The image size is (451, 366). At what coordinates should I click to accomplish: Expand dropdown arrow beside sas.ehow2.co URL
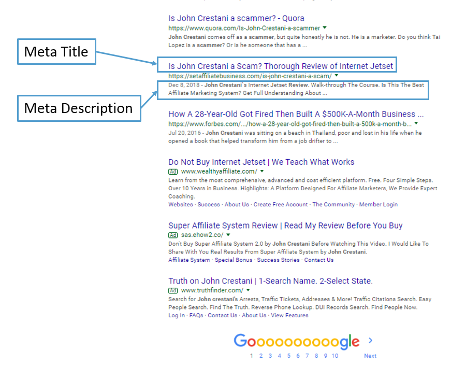tap(228, 234)
